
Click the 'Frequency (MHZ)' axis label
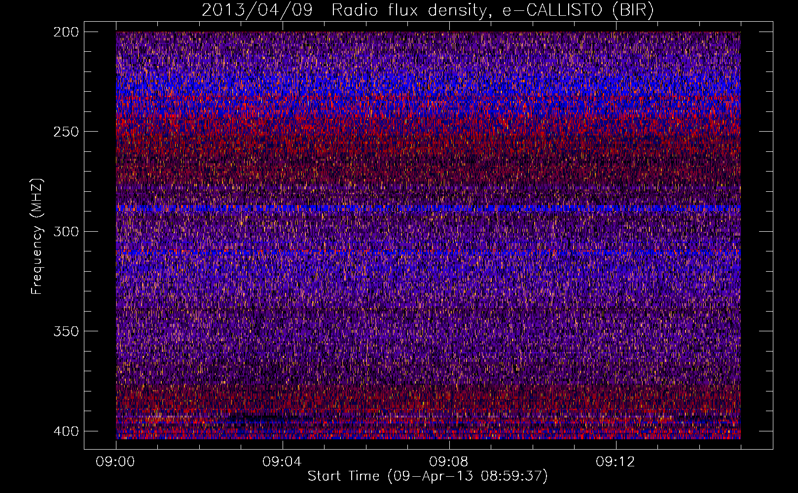(x=37, y=236)
